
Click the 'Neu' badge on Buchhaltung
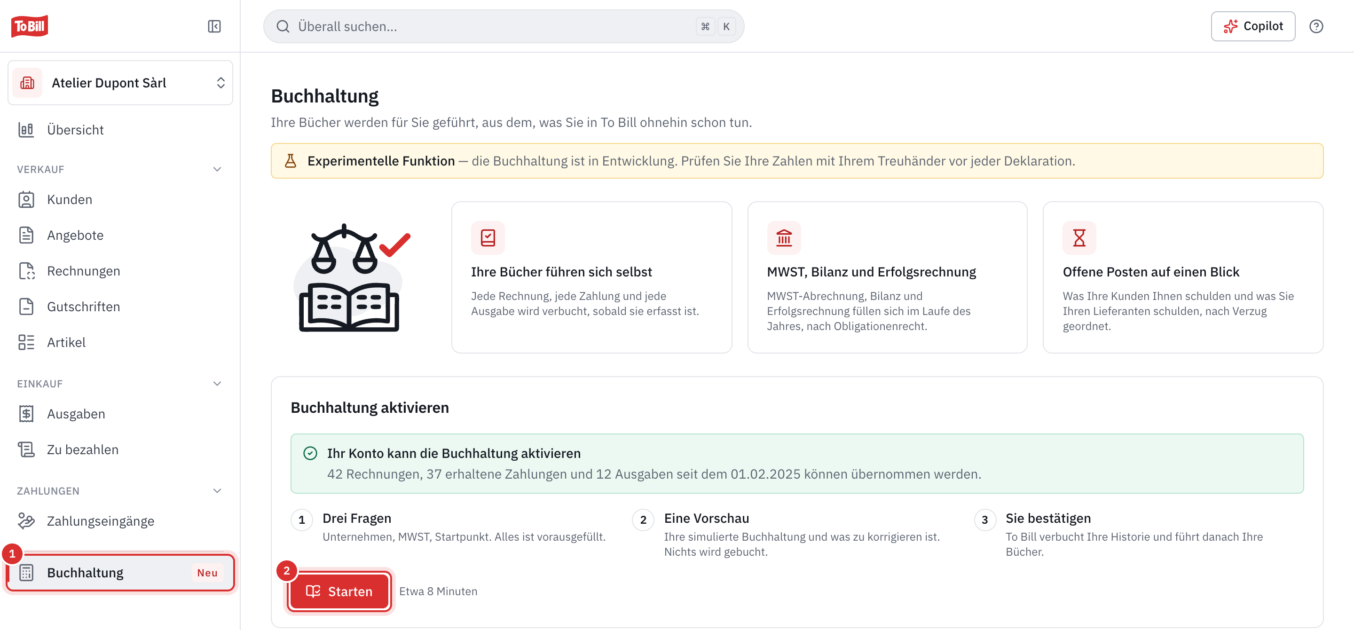point(207,573)
